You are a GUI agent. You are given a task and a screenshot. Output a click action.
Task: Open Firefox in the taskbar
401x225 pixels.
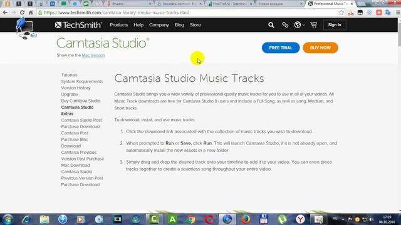click(x=246, y=219)
